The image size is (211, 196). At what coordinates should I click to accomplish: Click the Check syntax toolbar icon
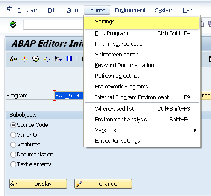point(14,59)
